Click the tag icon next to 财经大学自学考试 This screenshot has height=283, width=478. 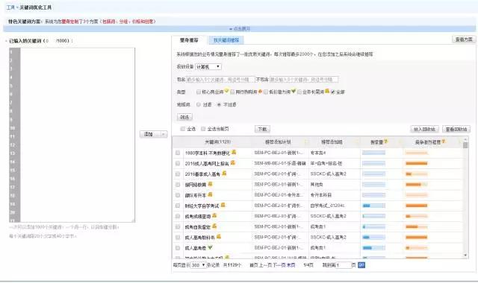[x=223, y=206]
